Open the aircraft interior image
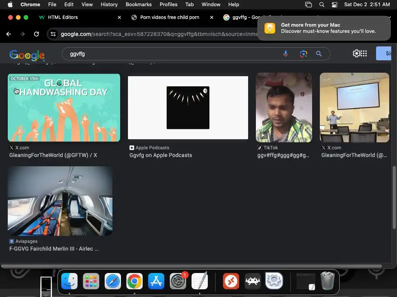 pos(60,201)
